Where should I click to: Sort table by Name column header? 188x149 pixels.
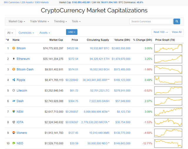click(16, 40)
